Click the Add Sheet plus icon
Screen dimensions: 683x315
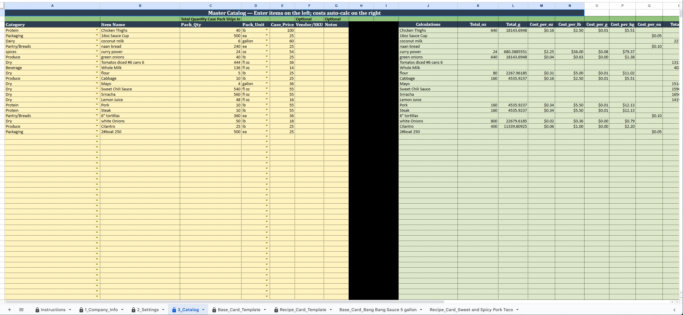click(x=10, y=310)
